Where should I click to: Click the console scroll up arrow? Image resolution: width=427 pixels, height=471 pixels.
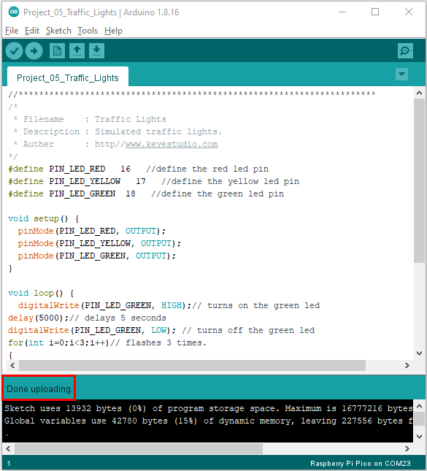[420, 407]
